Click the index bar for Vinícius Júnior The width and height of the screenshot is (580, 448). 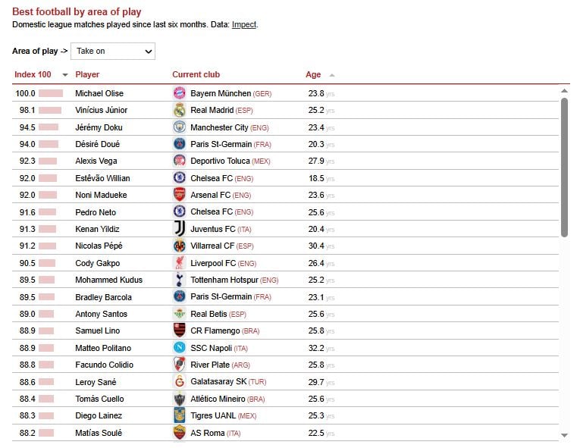(51, 110)
